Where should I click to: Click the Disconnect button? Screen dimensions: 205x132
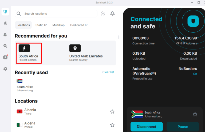(x=147, y=127)
